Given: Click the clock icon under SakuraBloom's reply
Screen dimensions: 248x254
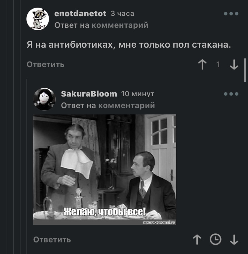Looking at the screenshot, I should click(216, 239).
